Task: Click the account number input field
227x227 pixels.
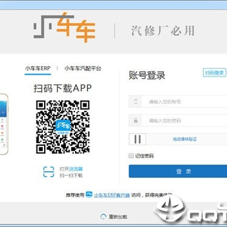Action: (178, 102)
